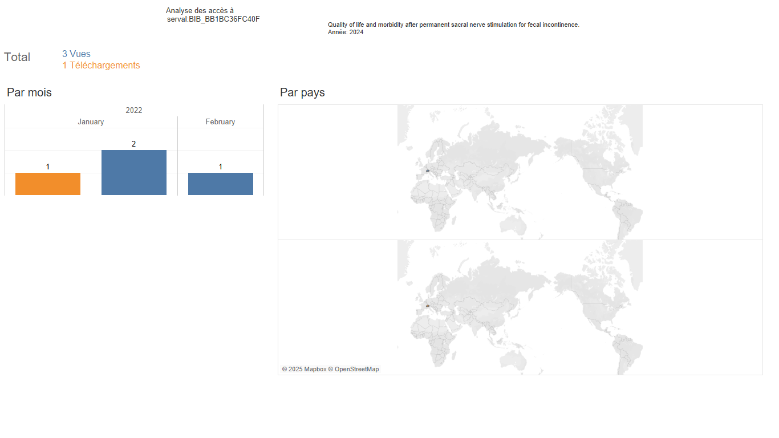Click the "3 Vues" total
779x438 pixels.
coord(76,54)
